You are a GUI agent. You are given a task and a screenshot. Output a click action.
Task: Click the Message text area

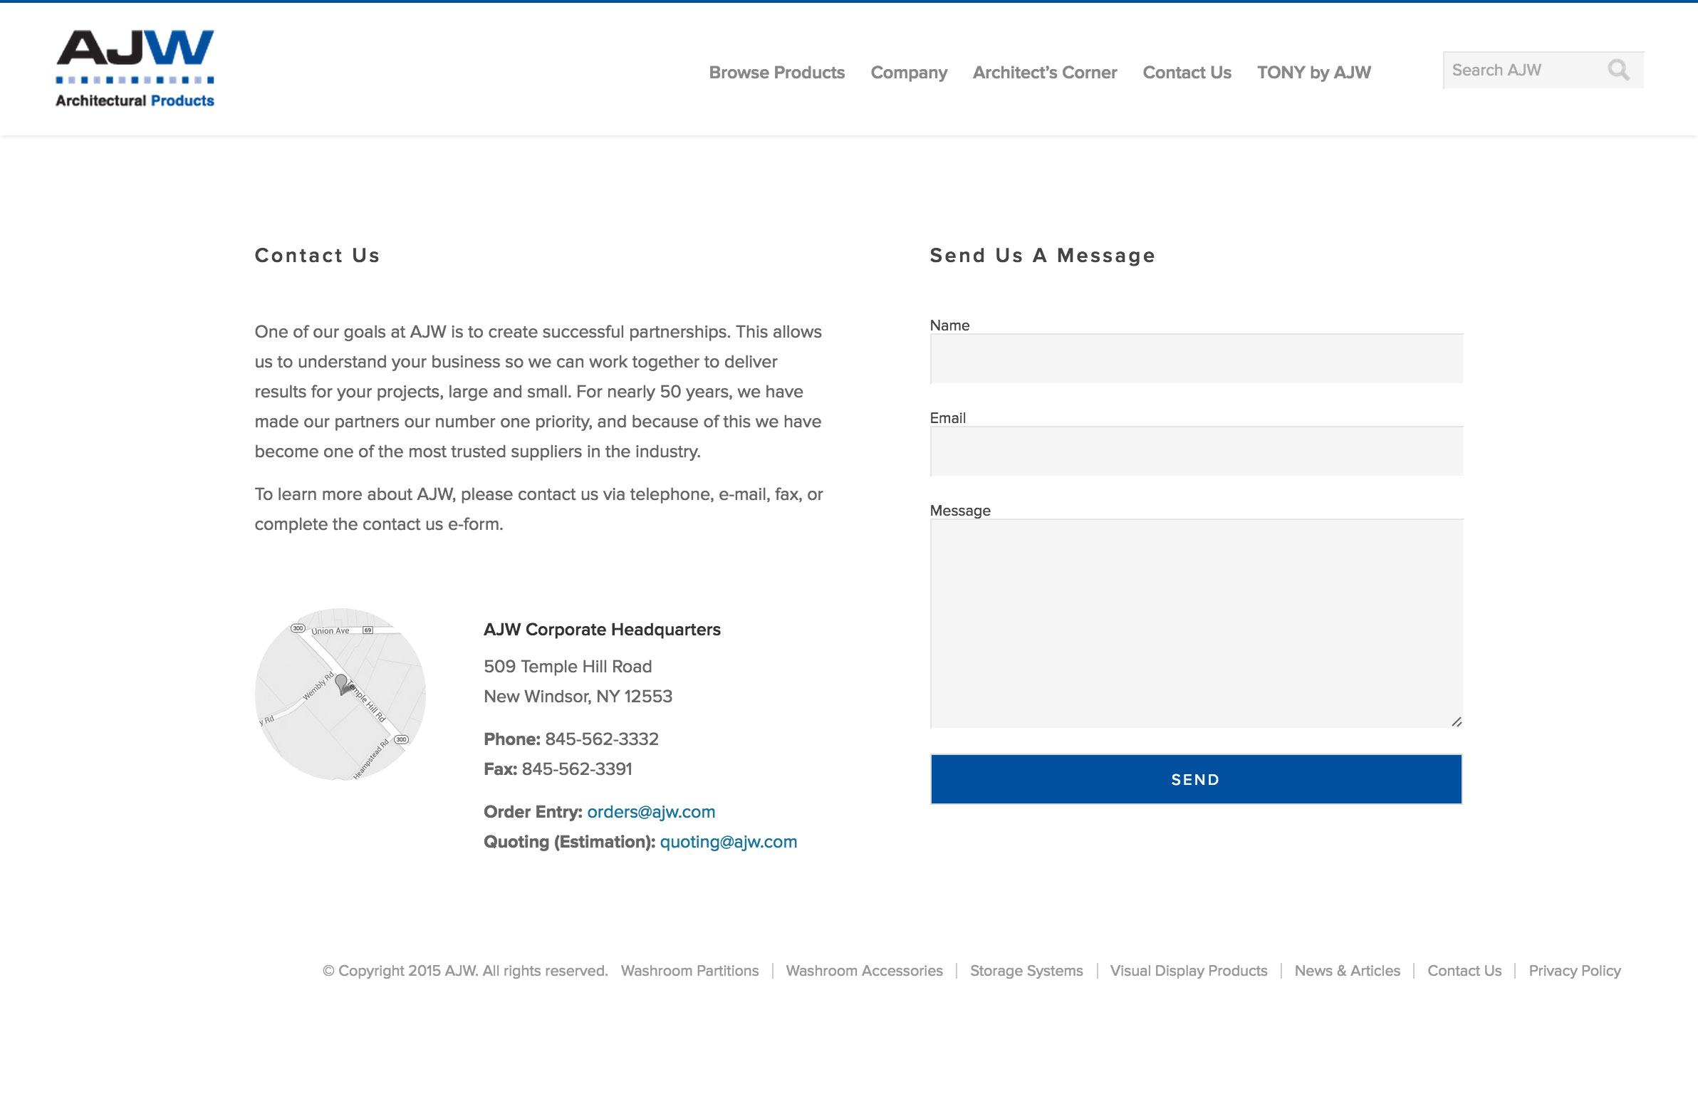click(x=1197, y=624)
